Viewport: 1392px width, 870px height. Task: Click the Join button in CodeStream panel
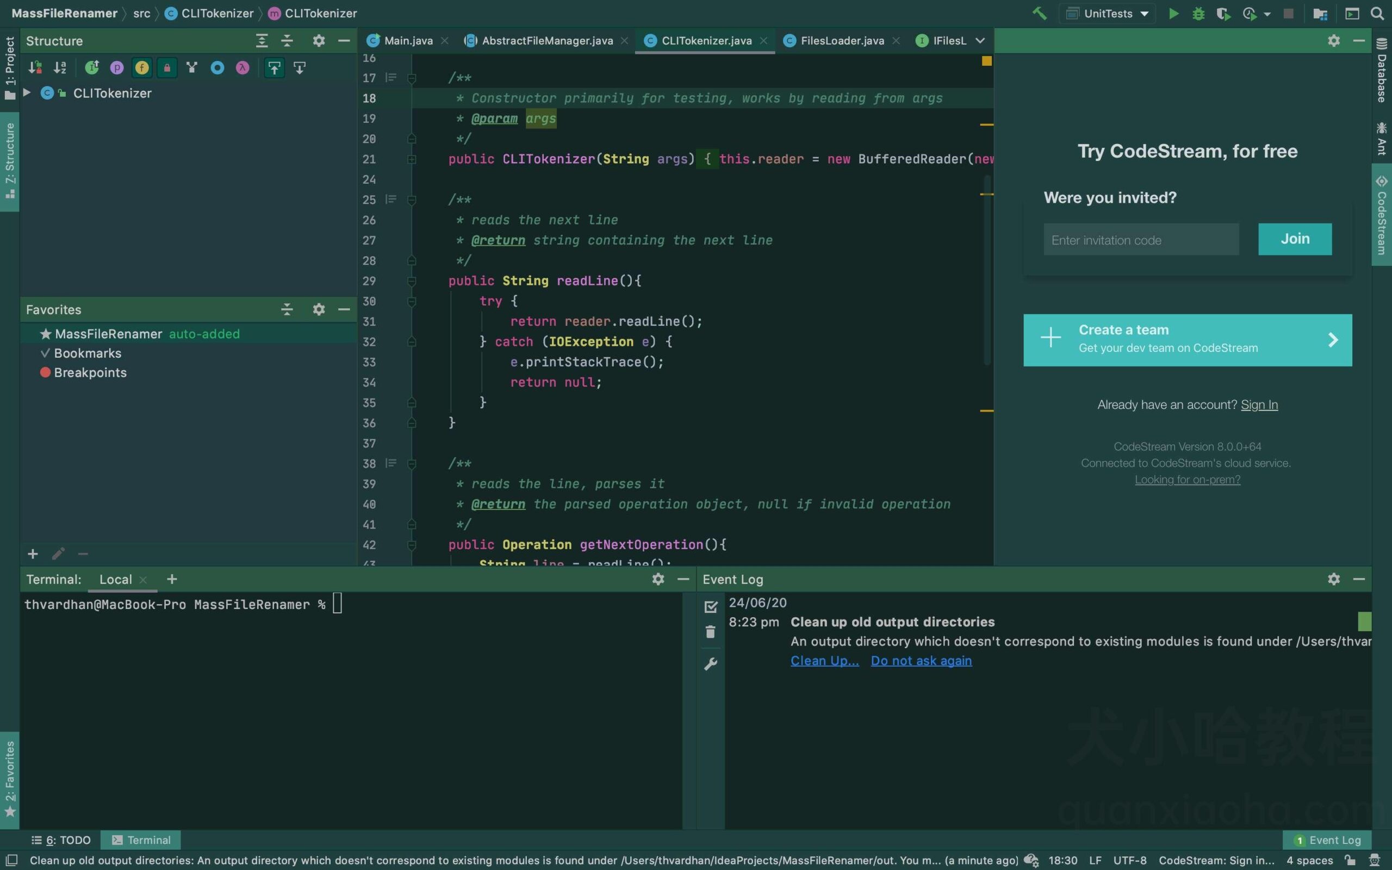click(1295, 239)
